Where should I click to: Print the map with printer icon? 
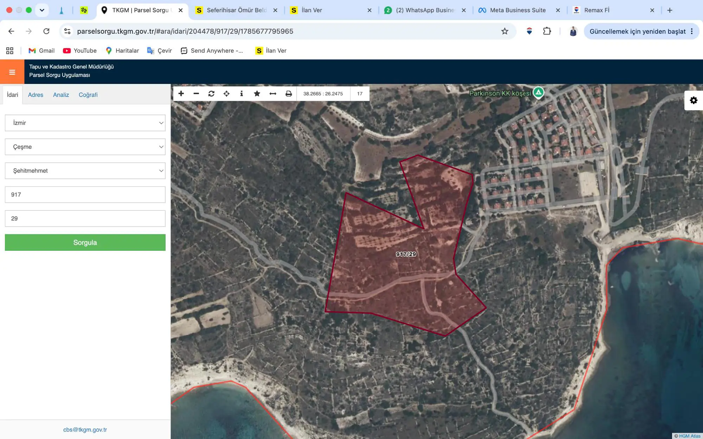pyautogui.click(x=289, y=93)
